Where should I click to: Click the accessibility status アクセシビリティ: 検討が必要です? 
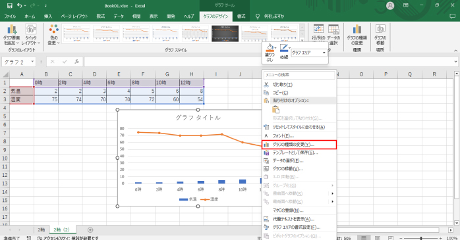[x=68, y=238]
